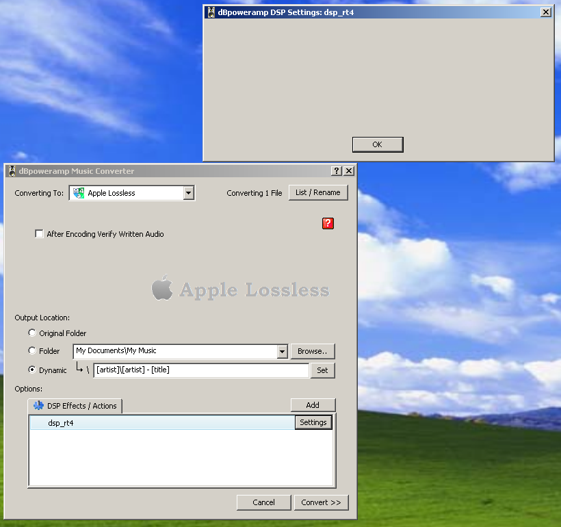This screenshot has width=561, height=527.
Task: Open the Converting To format dropdown
Action: pos(189,193)
